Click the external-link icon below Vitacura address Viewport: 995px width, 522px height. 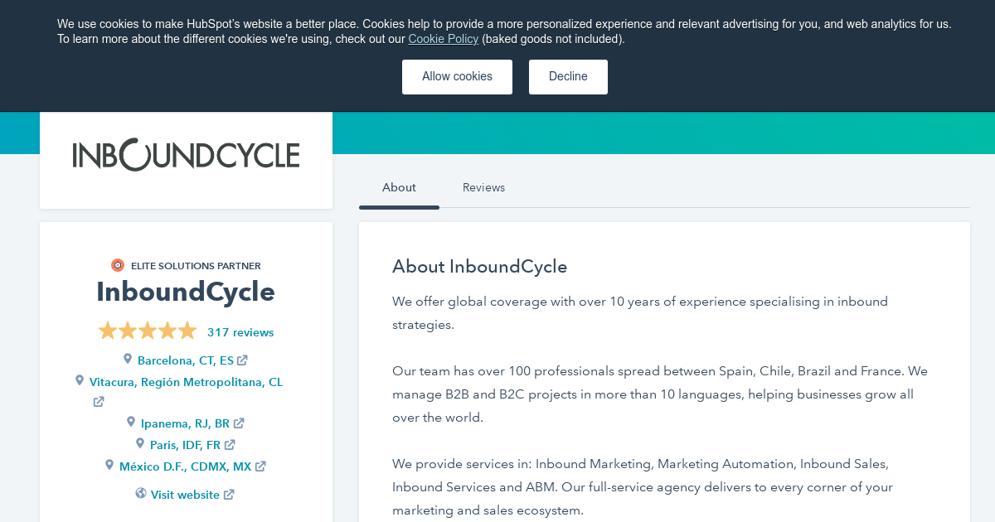pos(98,401)
